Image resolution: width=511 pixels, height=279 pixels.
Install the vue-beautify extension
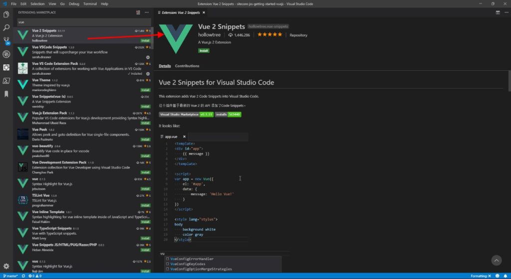145,156
